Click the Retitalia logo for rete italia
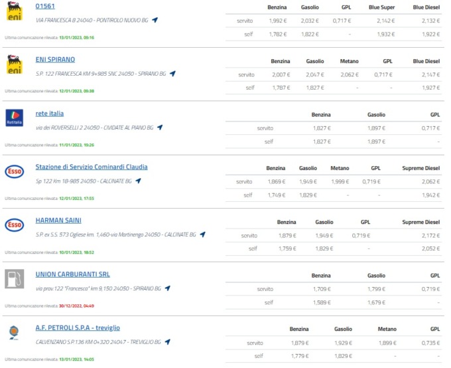 [x=15, y=118]
